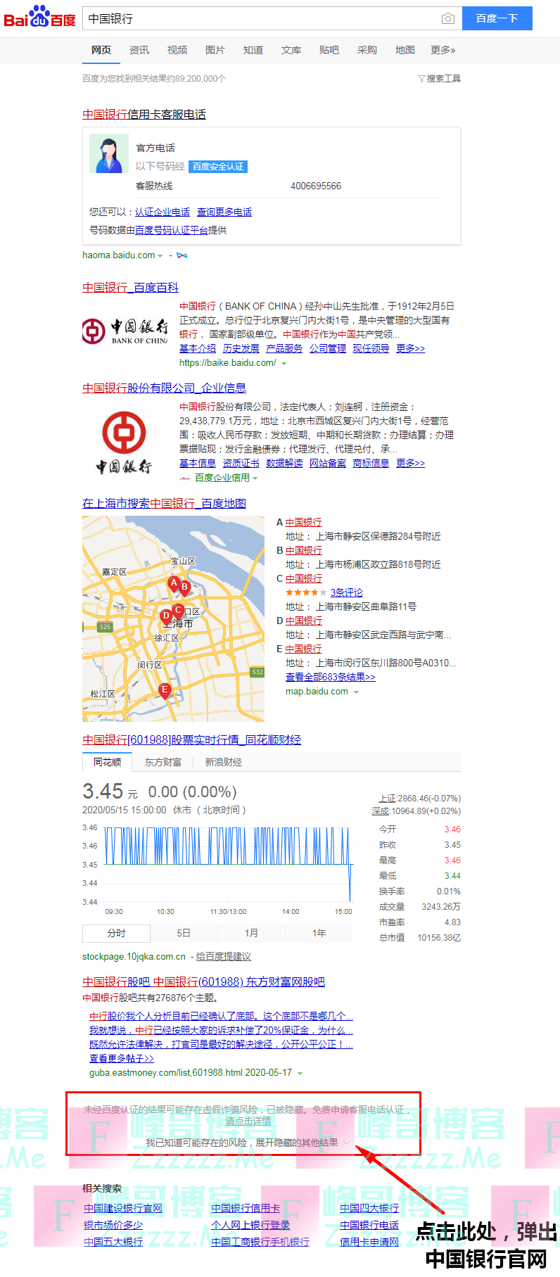
Task: Open the search tools filter
Action: coord(439,79)
